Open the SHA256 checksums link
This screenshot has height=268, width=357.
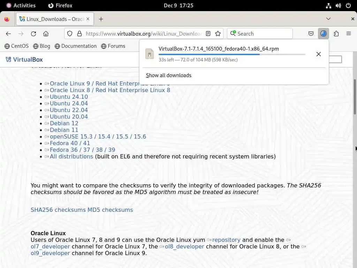(58, 210)
